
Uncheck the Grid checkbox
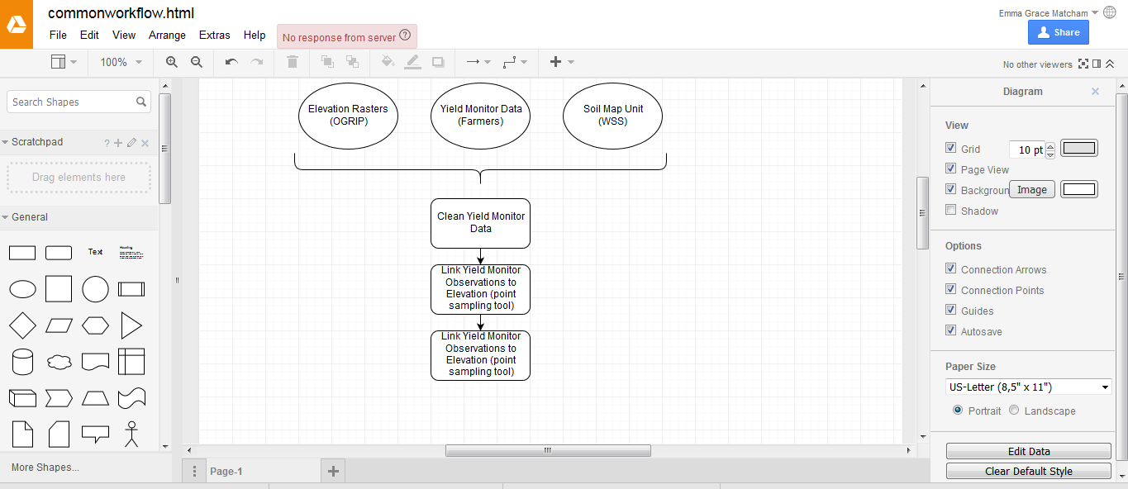950,148
